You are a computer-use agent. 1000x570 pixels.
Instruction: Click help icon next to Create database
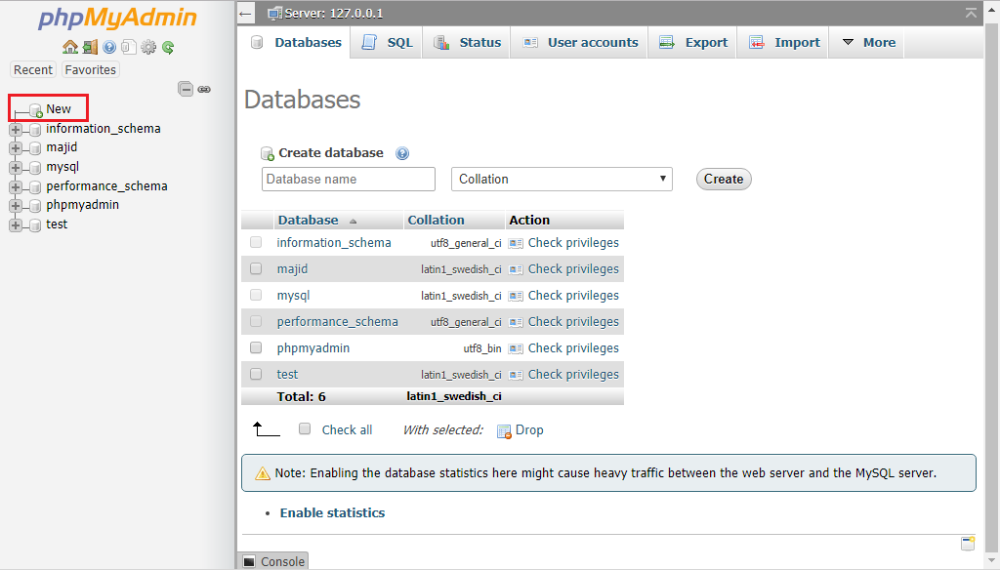point(402,153)
